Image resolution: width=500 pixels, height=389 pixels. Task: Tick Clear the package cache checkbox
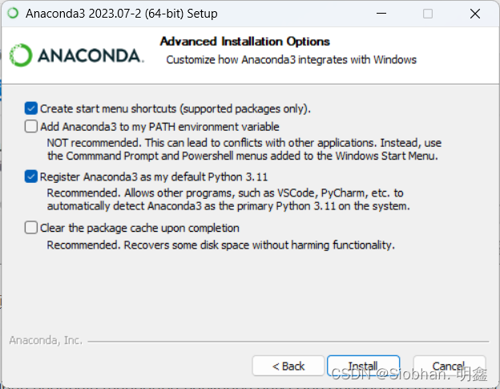(31, 228)
